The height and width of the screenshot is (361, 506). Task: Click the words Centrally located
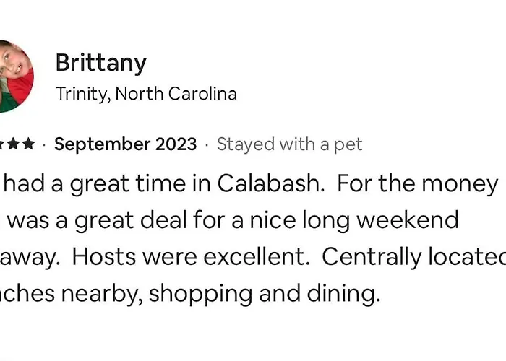(x=413, y=257)
